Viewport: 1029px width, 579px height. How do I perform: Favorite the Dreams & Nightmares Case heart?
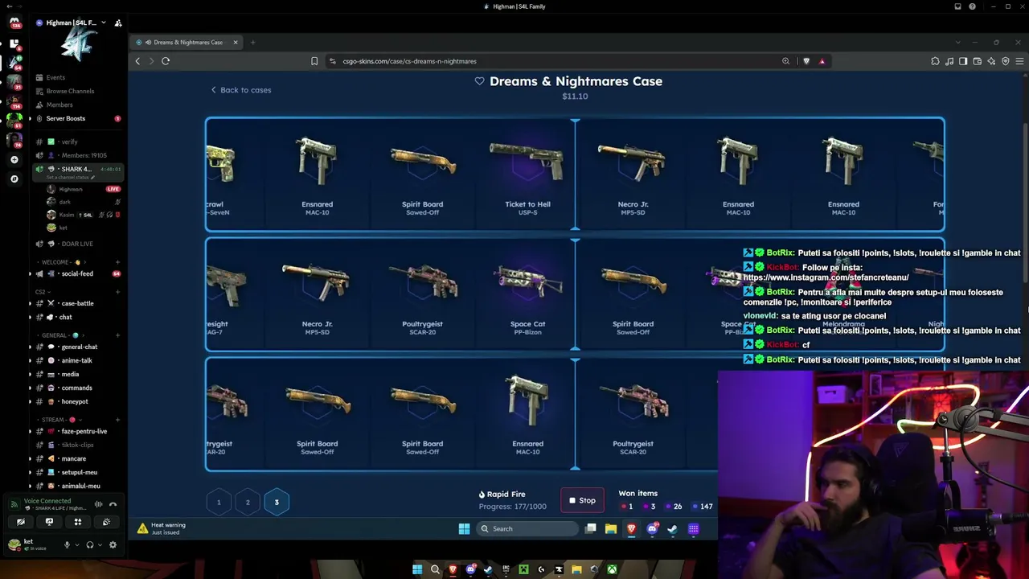pos(480,81)
